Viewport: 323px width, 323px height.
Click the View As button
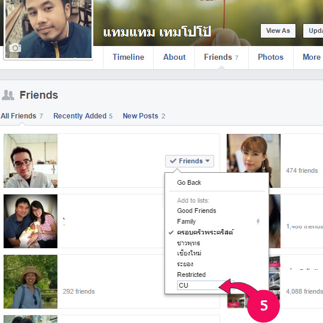coord(278,31)
